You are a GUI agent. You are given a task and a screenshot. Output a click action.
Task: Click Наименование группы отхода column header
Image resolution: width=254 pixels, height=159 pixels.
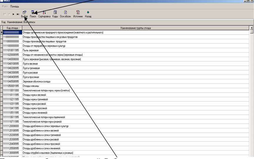point(136,28)
